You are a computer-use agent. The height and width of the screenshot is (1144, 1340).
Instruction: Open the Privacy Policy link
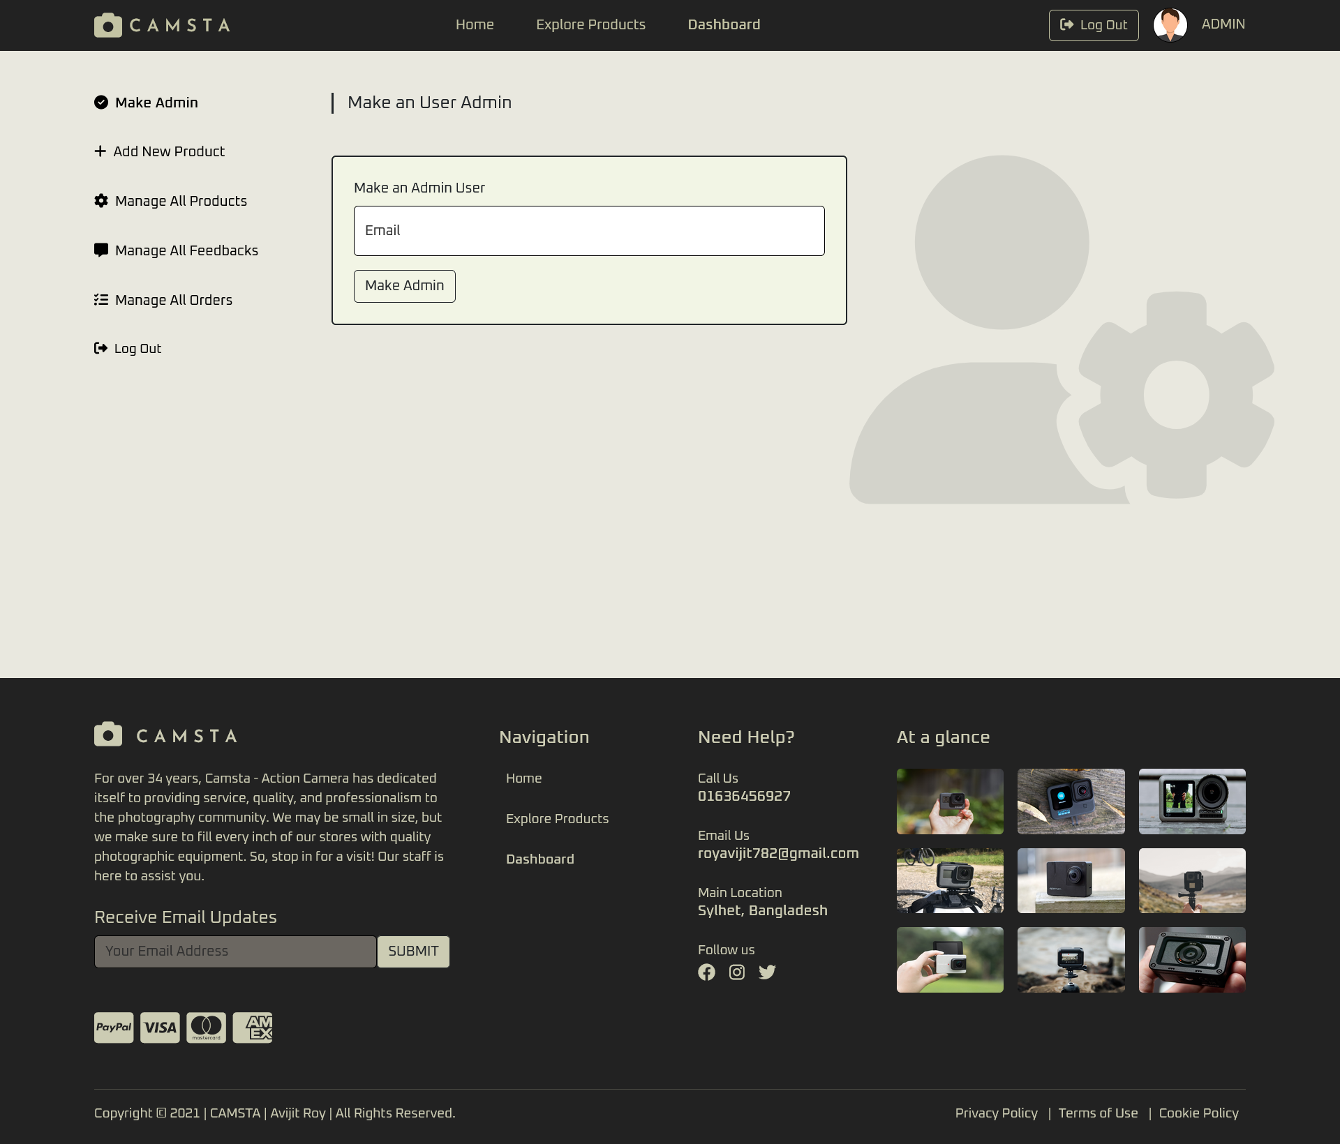point(996,1113)
